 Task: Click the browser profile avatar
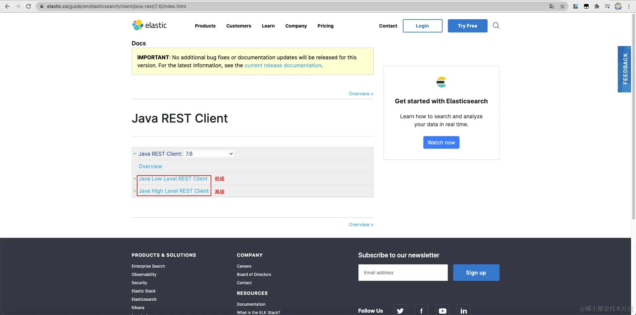click(618, 6)
